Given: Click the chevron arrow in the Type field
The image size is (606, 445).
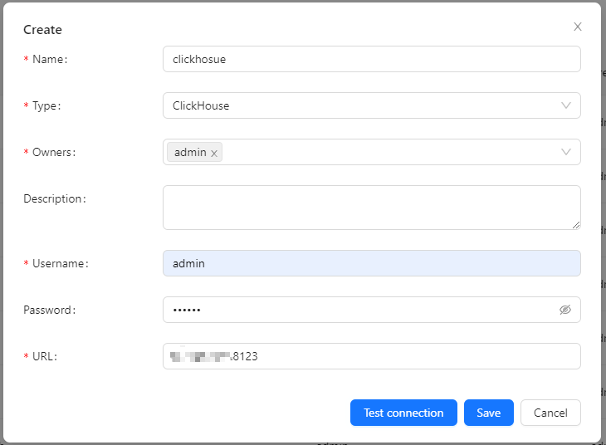Looking at the screenshot, I should point(566,105).
